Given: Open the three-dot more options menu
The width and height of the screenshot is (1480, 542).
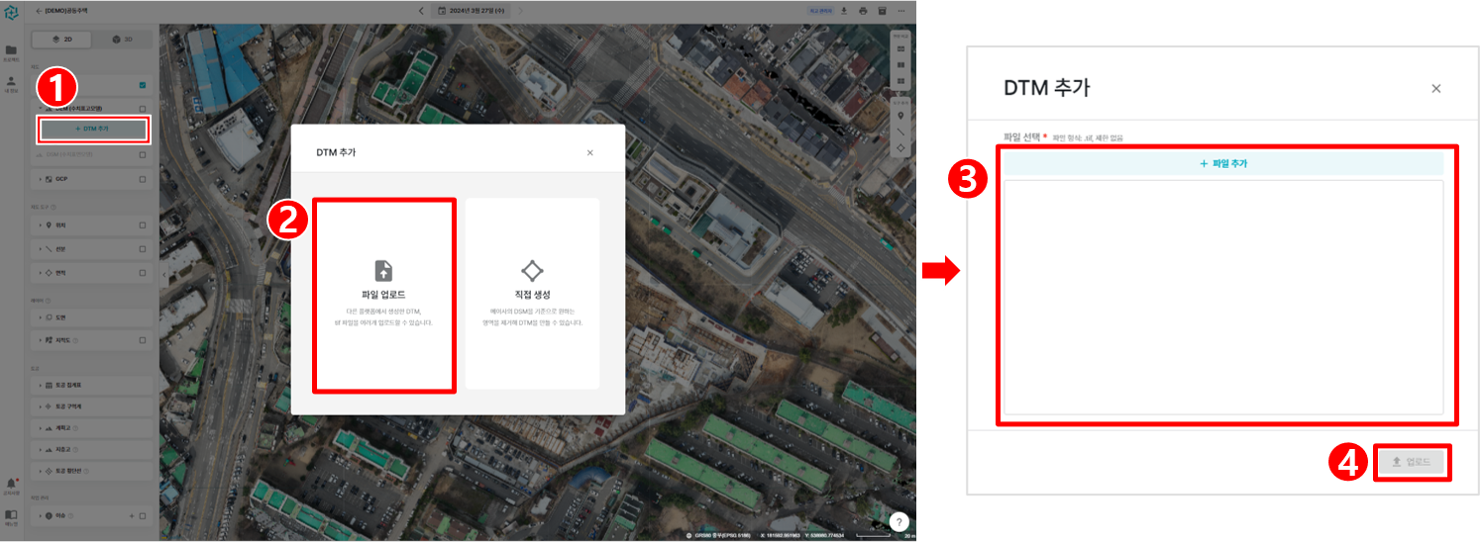Looking at the screenshot, I should [x=901, y=10].
